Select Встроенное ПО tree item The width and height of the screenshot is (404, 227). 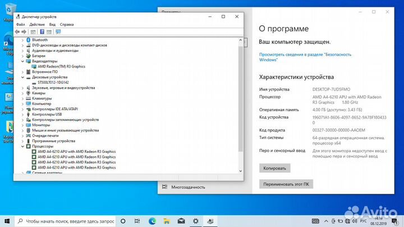[x=45, y=72]
